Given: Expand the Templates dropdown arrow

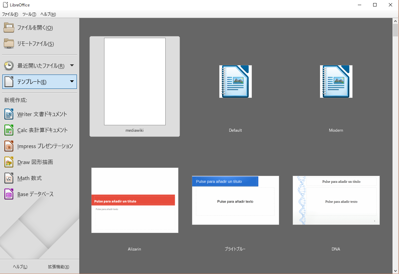Looking at the screenshot, I should pos(72,81).
